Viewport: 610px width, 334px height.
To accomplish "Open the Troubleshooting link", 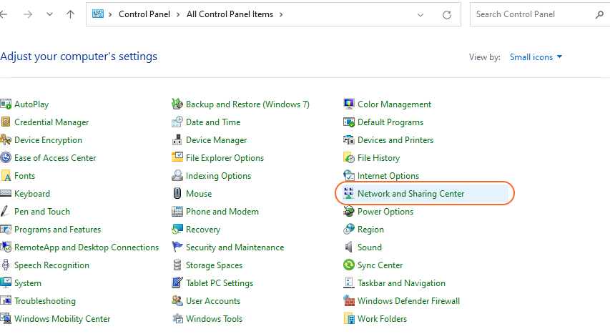I will tap(45, 301).
